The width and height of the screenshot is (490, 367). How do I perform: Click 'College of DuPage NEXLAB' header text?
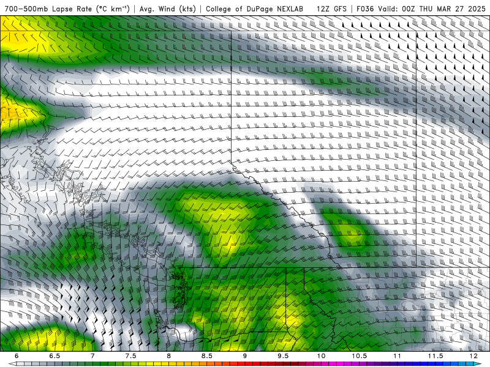click(254, 9)
